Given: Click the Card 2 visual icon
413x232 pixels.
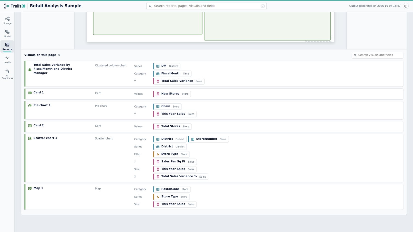Looking at the screenshot, I should pyautogui.click(x=30, y=126).
